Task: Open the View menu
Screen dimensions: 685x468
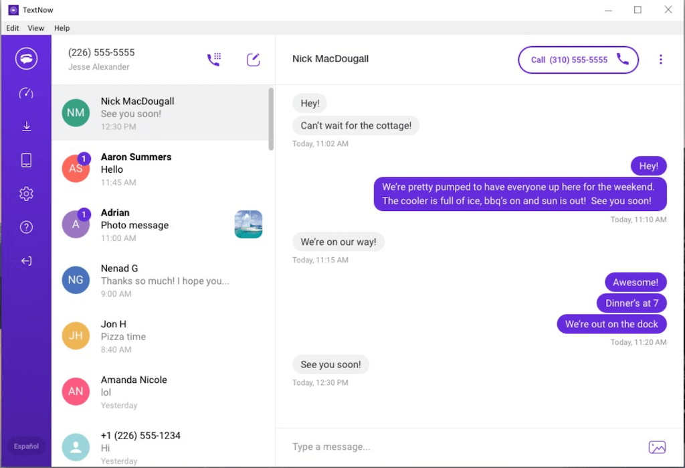Action: (x=36, y=28)
